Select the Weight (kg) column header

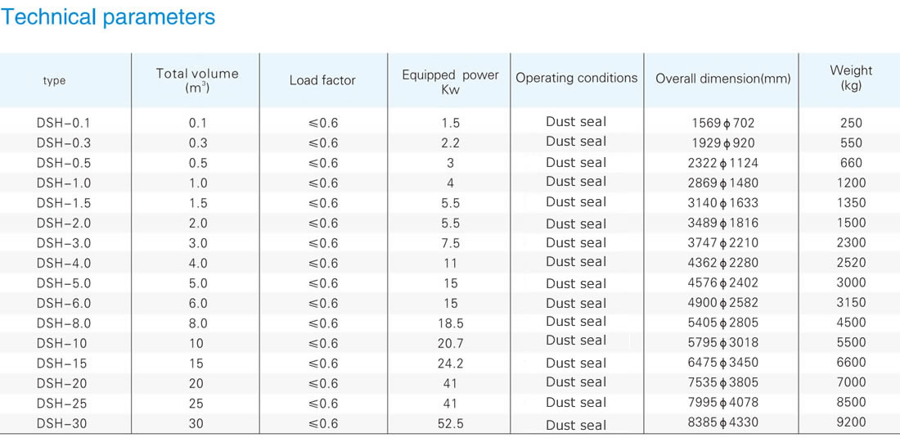[x=851, y=78]
